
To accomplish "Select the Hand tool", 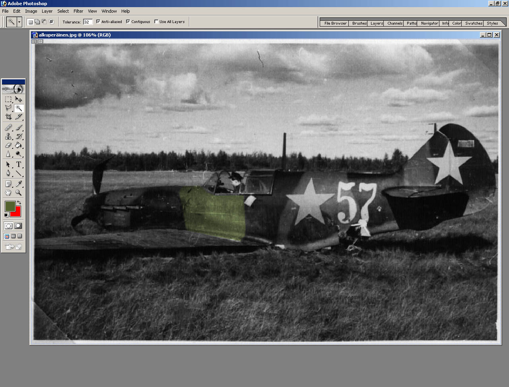I will pos(8,193).
